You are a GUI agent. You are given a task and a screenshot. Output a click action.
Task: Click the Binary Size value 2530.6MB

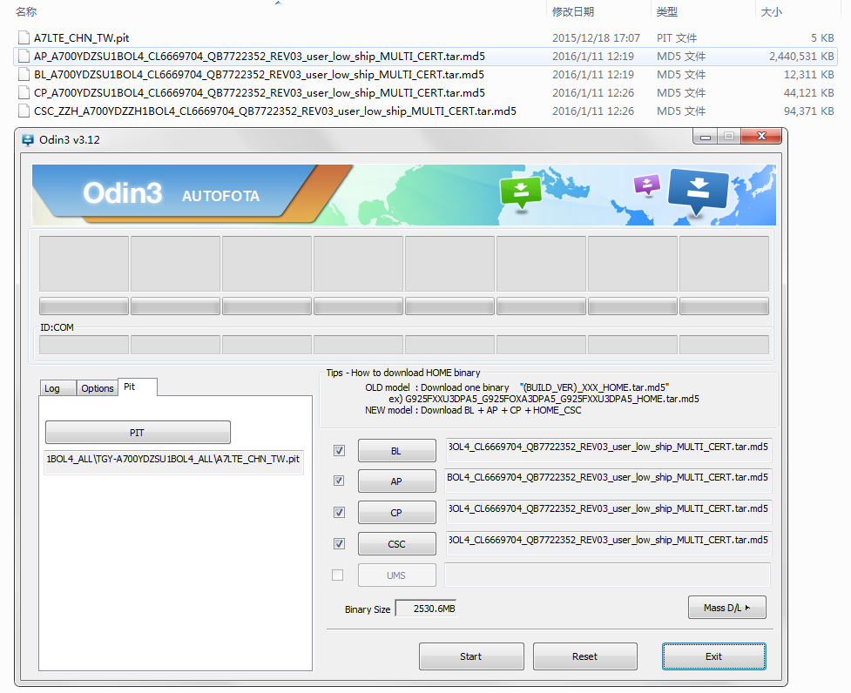pos(427,609)
